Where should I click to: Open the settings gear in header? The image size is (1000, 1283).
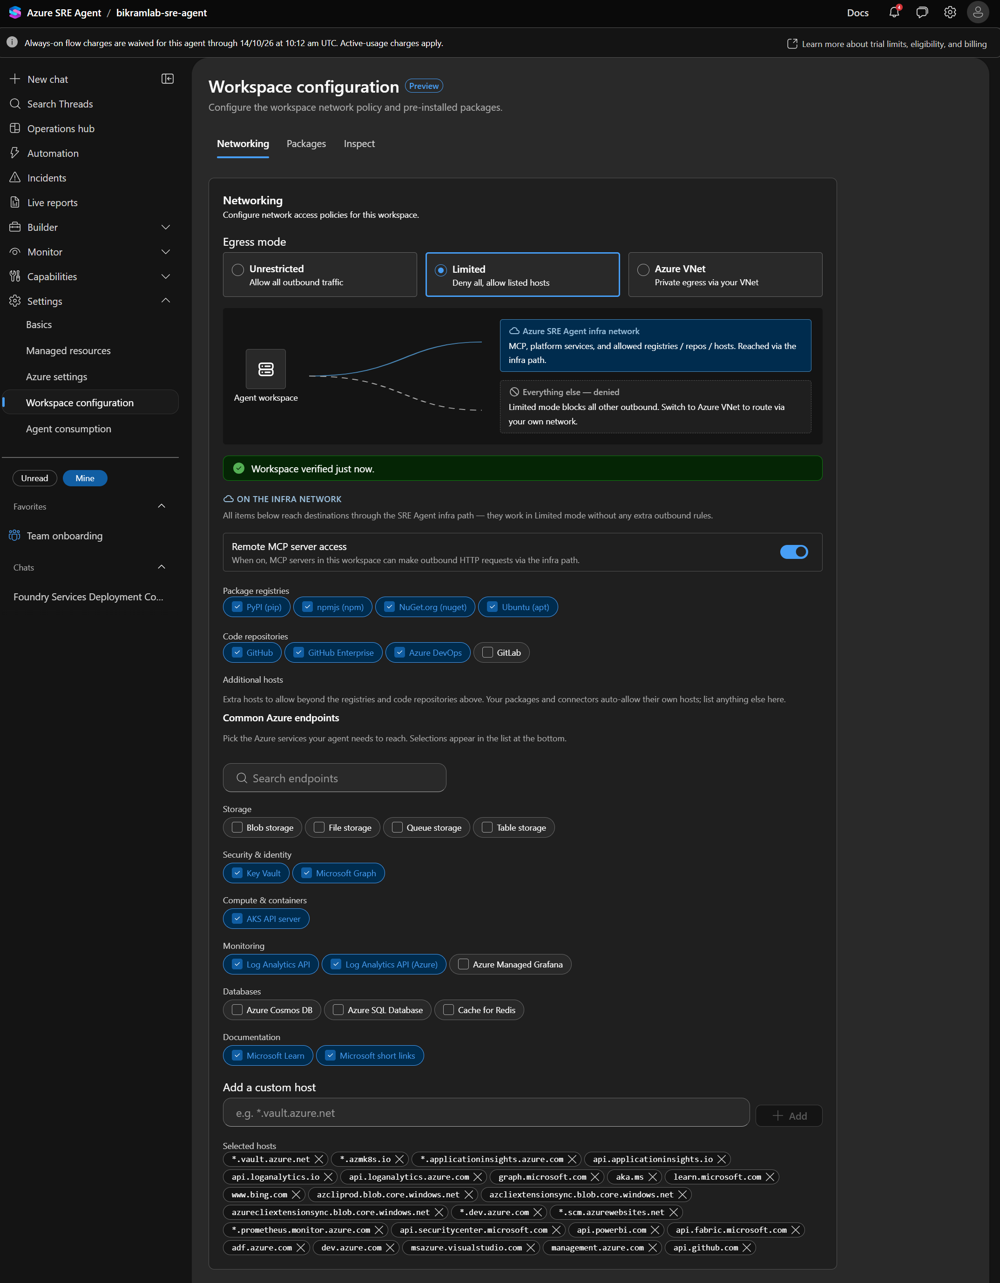(949, 13)
